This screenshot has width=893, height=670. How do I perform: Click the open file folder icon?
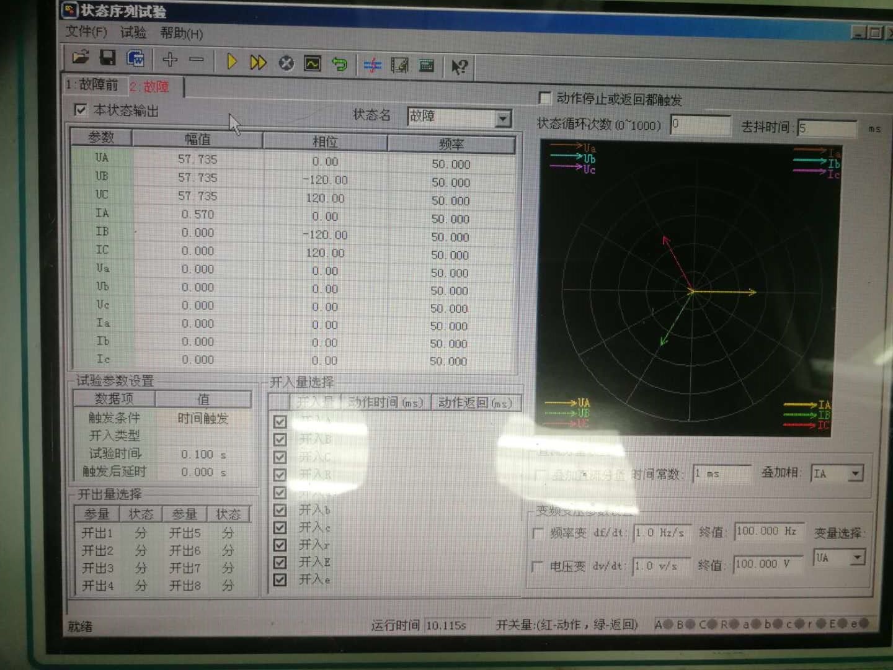click(x=81, y=58)
